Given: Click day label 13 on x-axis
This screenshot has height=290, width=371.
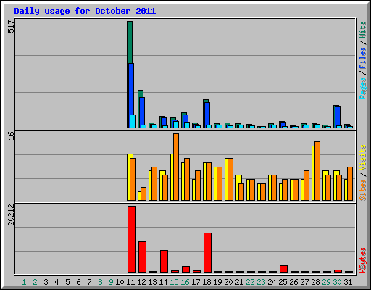Looking at the screenshot, I should [x=152, y=282].
